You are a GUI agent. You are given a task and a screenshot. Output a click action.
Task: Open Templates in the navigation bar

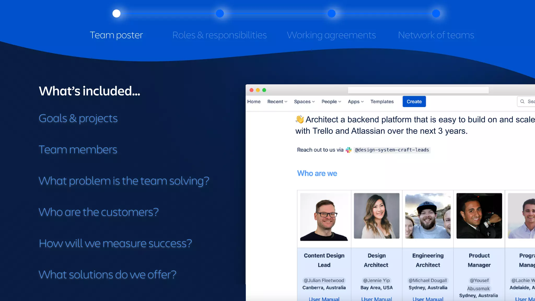coord(382,102)
